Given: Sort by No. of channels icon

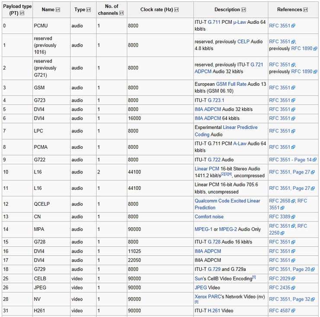Looking at the screenshot, I should tap(122, 13).
